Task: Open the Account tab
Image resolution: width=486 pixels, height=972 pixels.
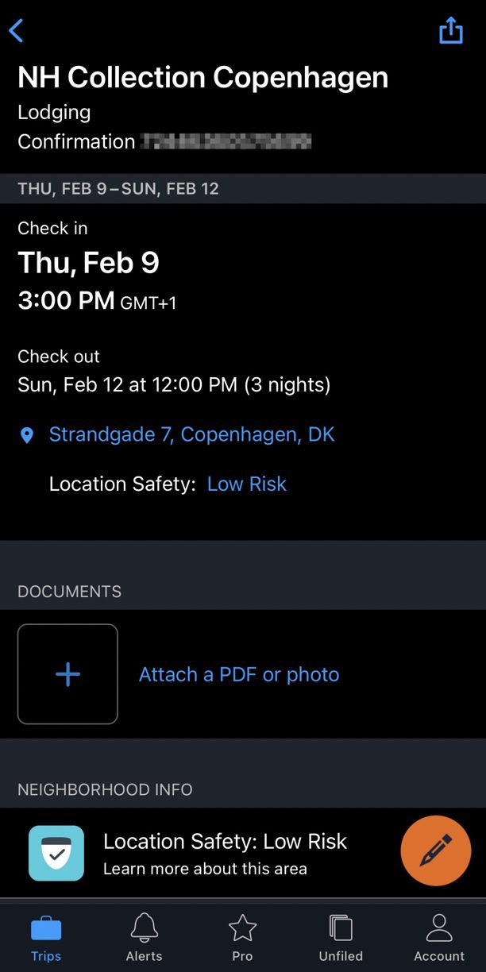Action: coord(438,937)
